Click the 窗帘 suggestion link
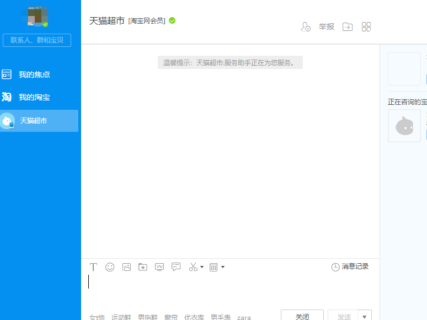The height and width of the screenshot is (320, 427). (171, 317)
